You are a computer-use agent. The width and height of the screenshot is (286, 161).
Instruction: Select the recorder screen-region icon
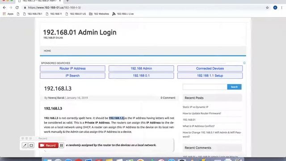tap(31, 145)
